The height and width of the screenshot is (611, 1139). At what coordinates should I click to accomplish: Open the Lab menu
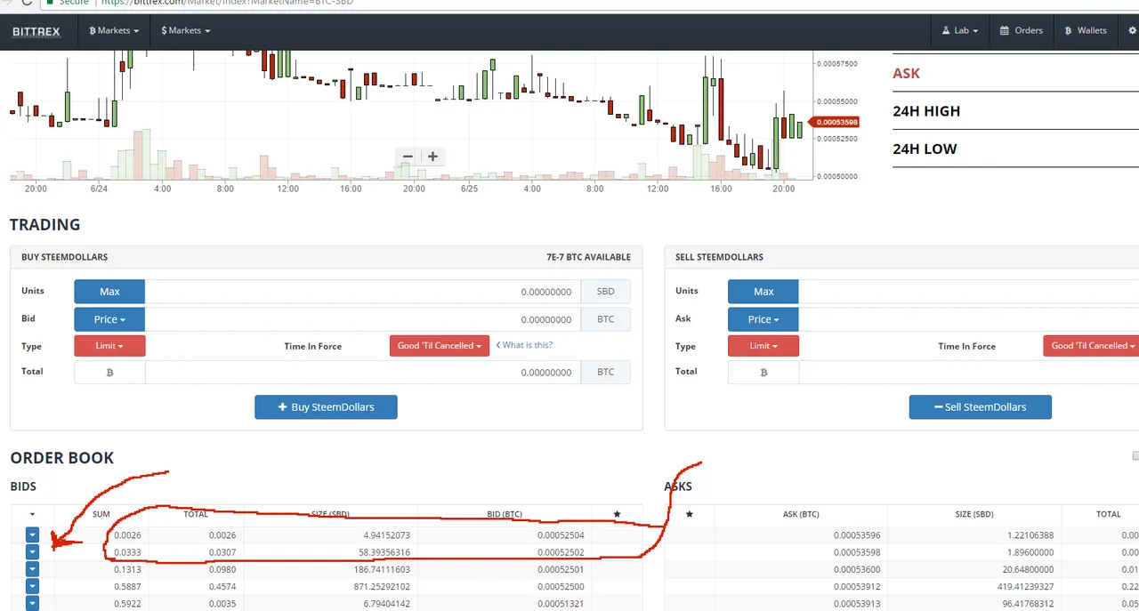click(960, 30)
